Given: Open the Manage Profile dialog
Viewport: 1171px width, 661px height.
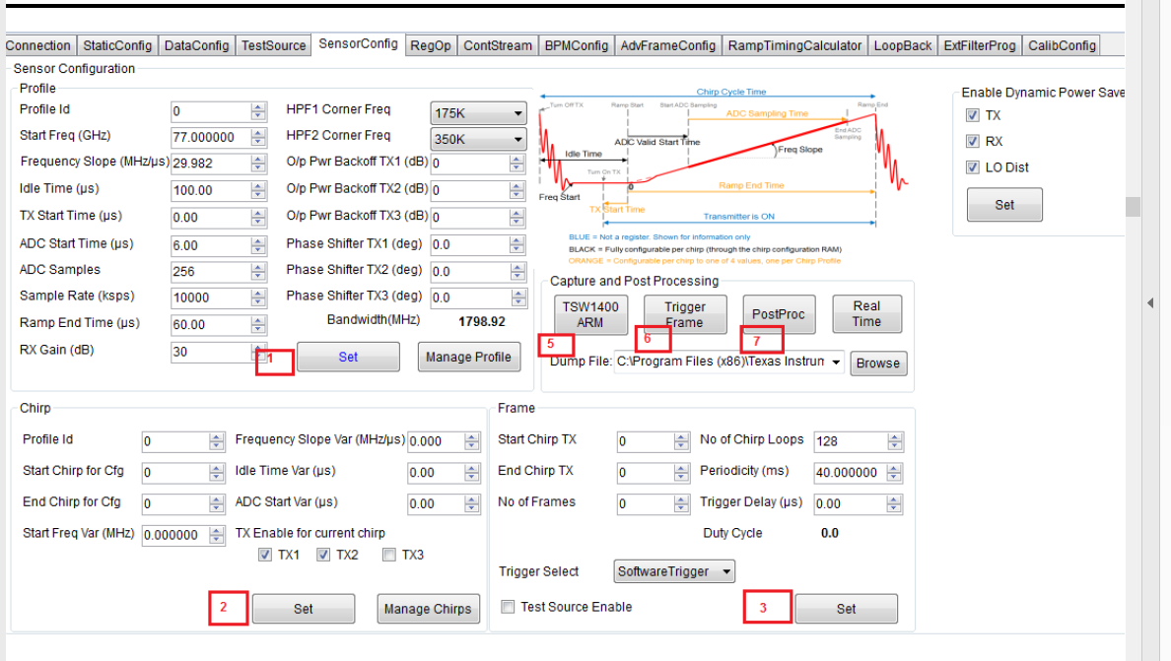Looking at the screenshot, I should [x=469, y=357].
